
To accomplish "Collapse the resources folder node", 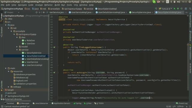I will (x=9, y=71).
